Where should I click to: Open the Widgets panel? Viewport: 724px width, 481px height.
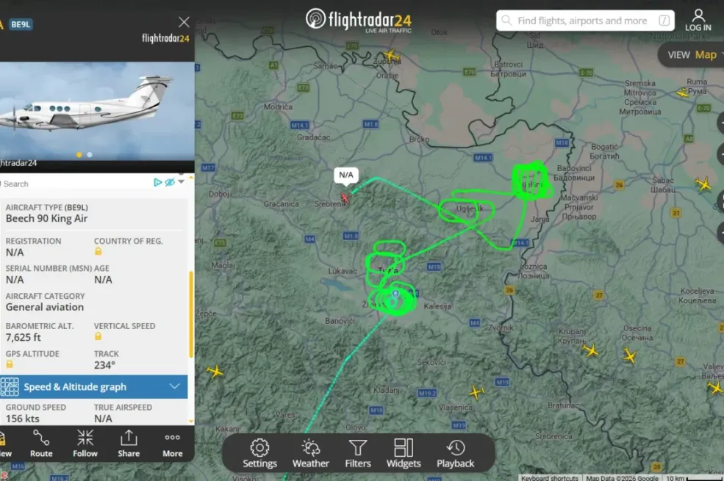tap(404, 453)
